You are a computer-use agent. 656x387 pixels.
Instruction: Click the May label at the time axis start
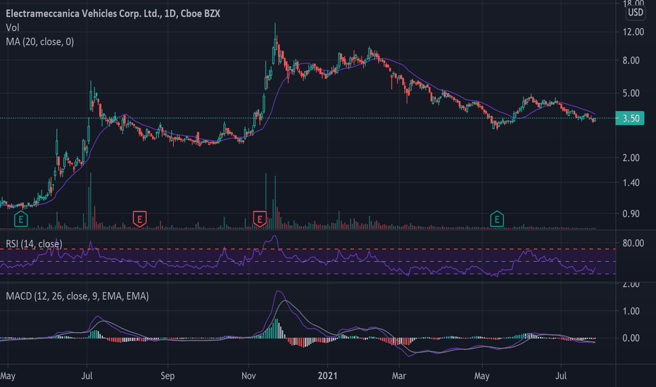point(8,376)
